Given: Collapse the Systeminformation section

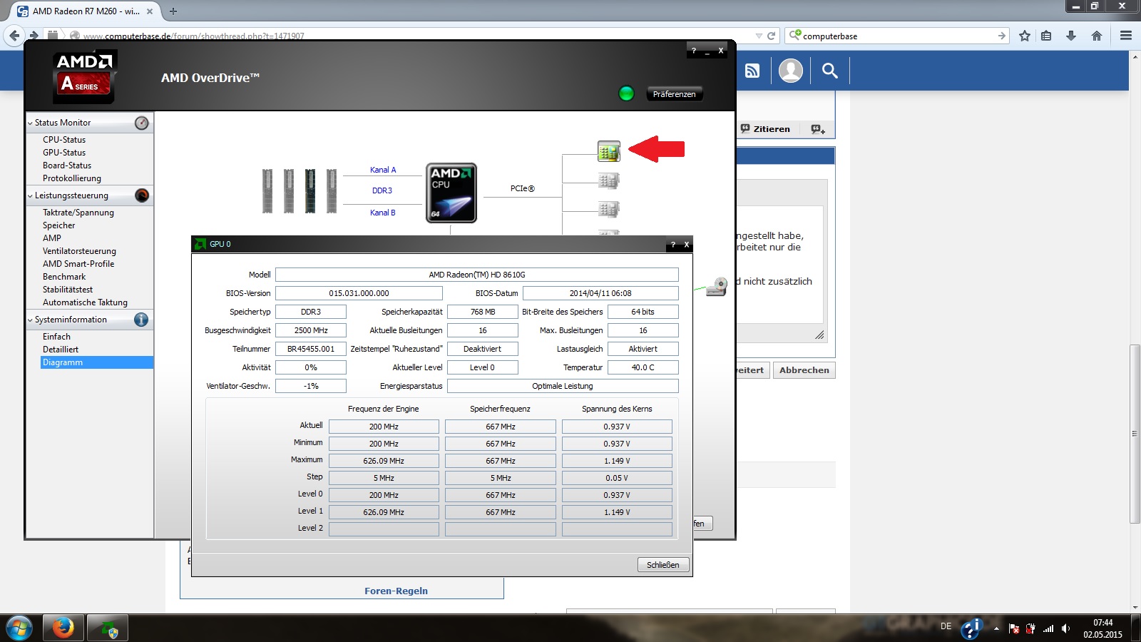Looking at the screenshot, I should coord(30,320).
